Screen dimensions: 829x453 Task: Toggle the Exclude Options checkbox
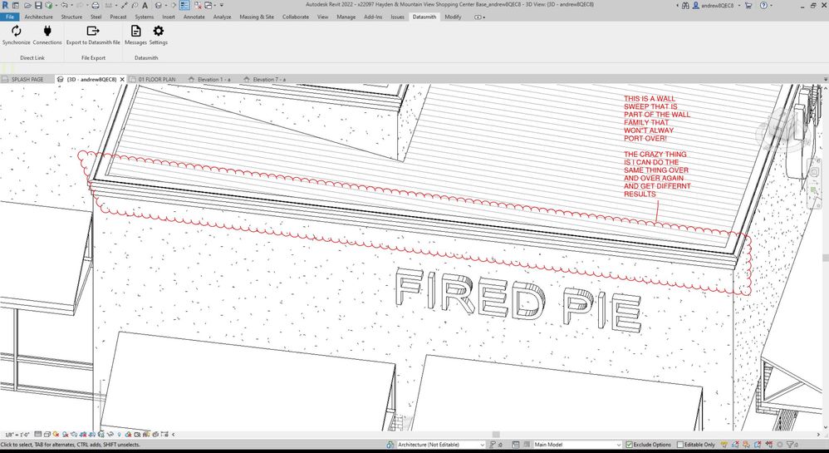(x=629, y=445)
